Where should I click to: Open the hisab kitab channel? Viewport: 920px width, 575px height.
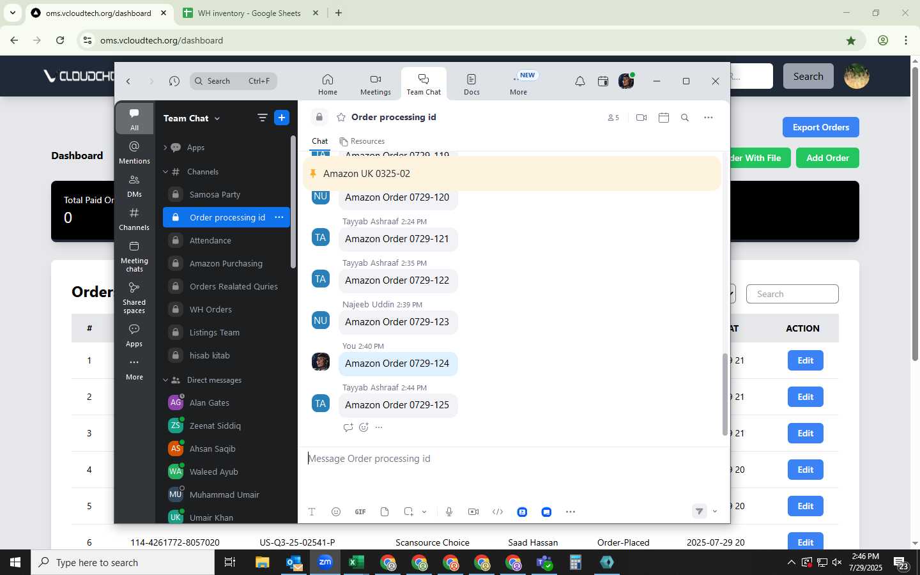[226, 355]
